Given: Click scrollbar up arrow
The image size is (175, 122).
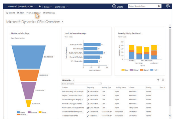Looking at the screenshot, I should [x=170, y=27].
